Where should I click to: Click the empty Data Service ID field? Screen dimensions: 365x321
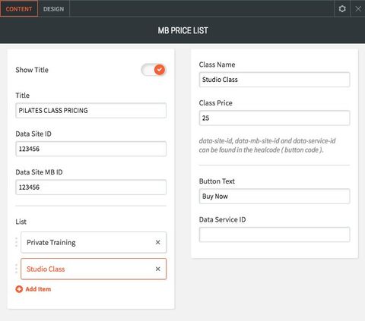[x=275, y=234]
